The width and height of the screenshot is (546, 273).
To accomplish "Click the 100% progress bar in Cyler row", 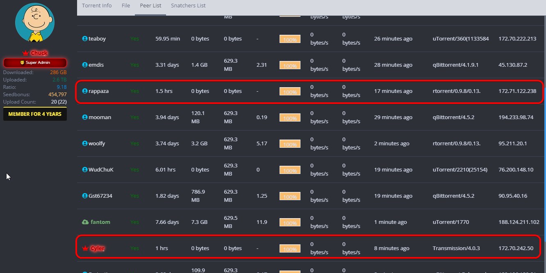I will pos(290,248).
